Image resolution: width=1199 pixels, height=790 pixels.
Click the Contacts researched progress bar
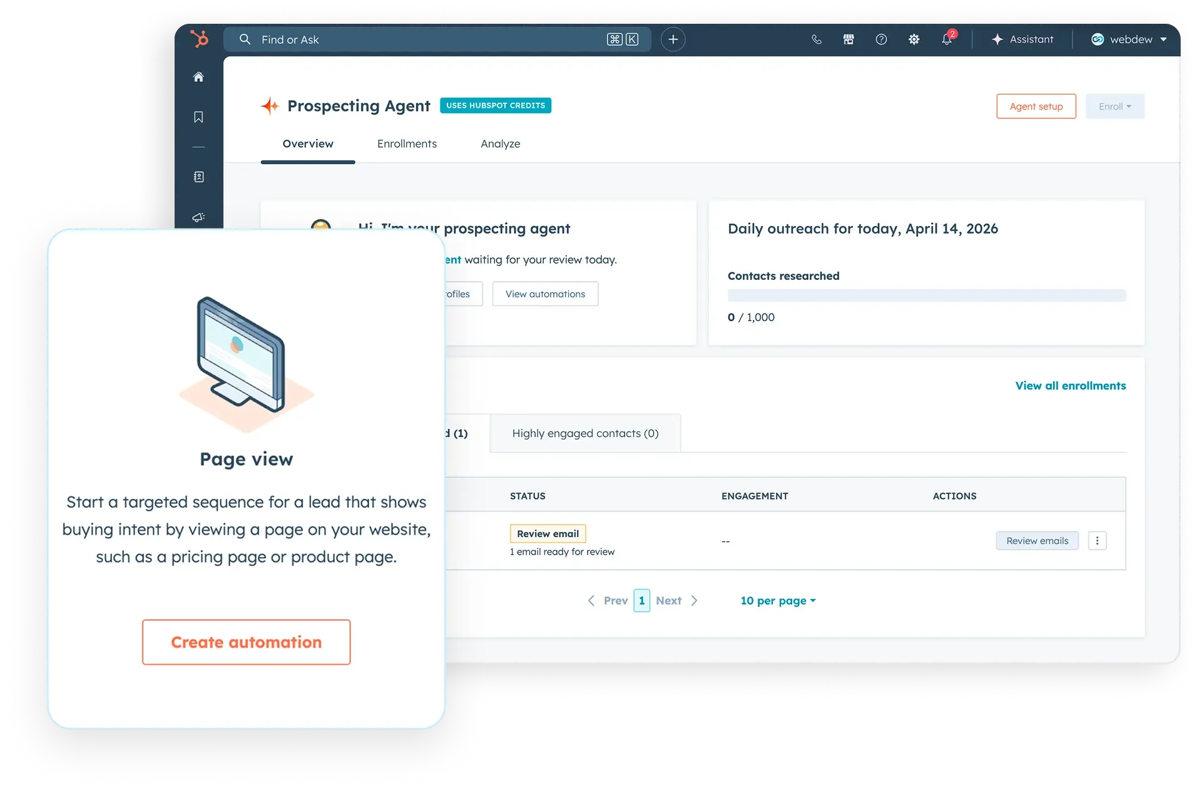(926, 295)
